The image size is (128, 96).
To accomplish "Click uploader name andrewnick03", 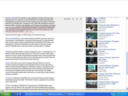I will click(x=103, y=47).
